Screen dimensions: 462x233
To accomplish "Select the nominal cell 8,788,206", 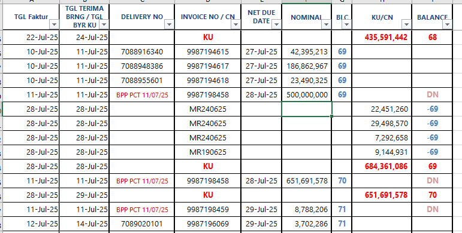I will point(307,210).
